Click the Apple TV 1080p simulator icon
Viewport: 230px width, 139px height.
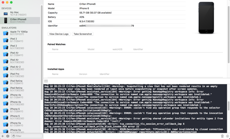click(5, 33)
